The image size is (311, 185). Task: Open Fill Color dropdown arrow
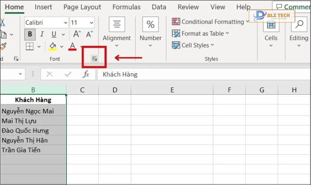pos(62,47)
